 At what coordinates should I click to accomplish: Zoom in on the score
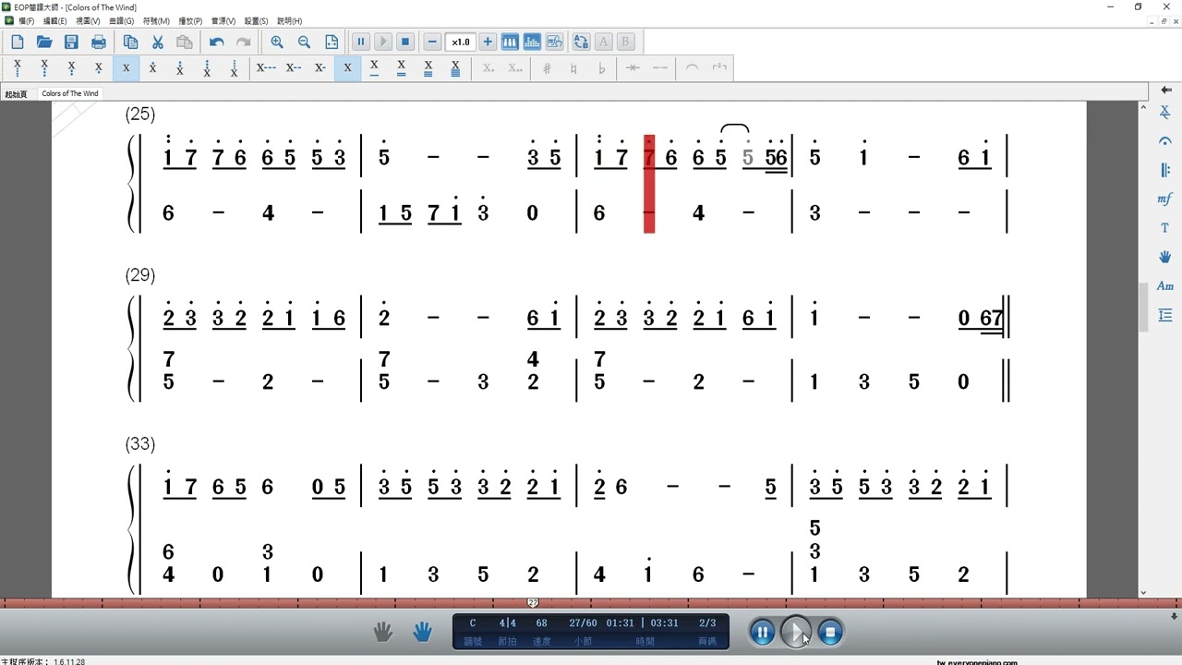277,42
